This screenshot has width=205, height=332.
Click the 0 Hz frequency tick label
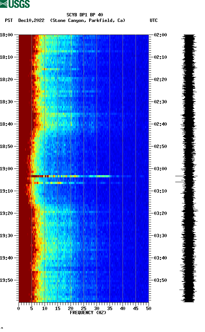click(x=19, y=309)
